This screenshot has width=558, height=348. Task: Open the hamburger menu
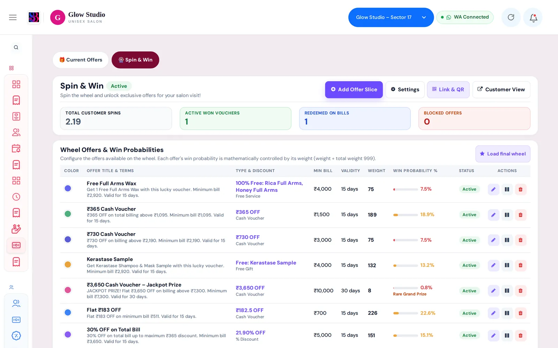pos(13,17)
